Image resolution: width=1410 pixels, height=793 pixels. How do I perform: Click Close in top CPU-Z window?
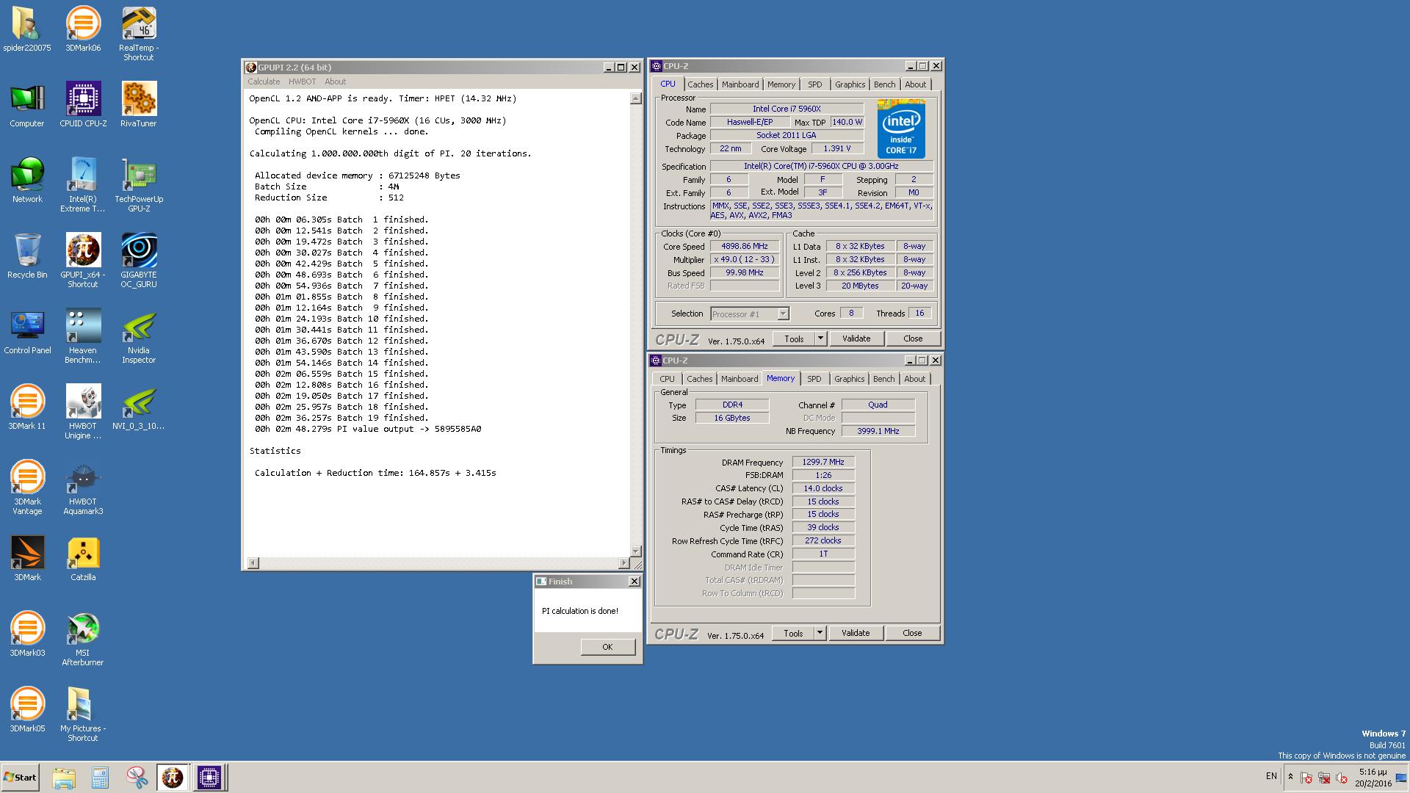point(913,338)
